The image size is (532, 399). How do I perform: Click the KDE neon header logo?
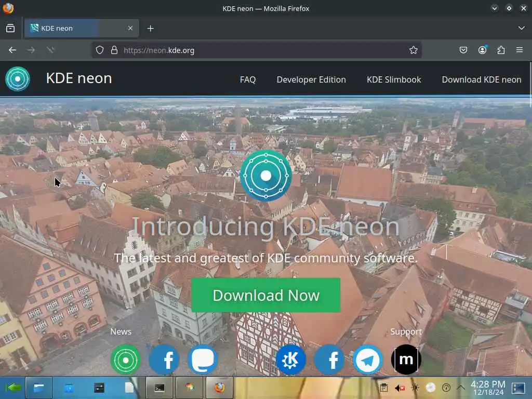click(18, 79)
